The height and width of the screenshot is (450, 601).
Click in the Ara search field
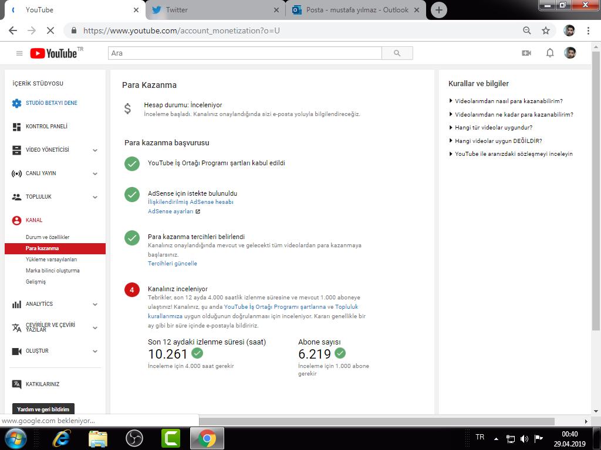[x=245, y=53]
